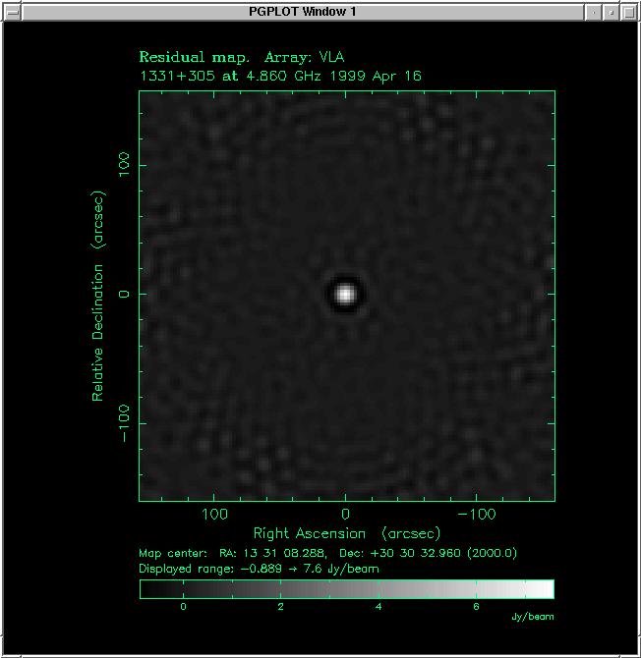This screenshot has height=658, width=641.
Task: Click the 100 tick label on Right Ascension axis
Action: (x=214, y=514)
